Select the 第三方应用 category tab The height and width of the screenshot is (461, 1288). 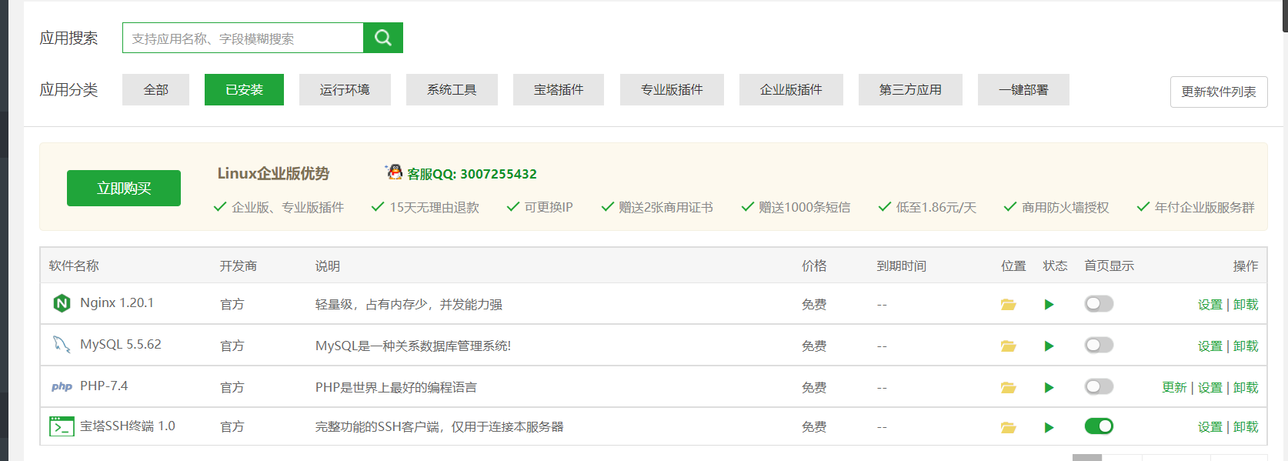click(x=910, y=89)
